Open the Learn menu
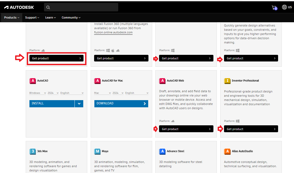Image resolution: width=294 pixels, height=173 pixels. pyautogui.click(x=50, y=18)
